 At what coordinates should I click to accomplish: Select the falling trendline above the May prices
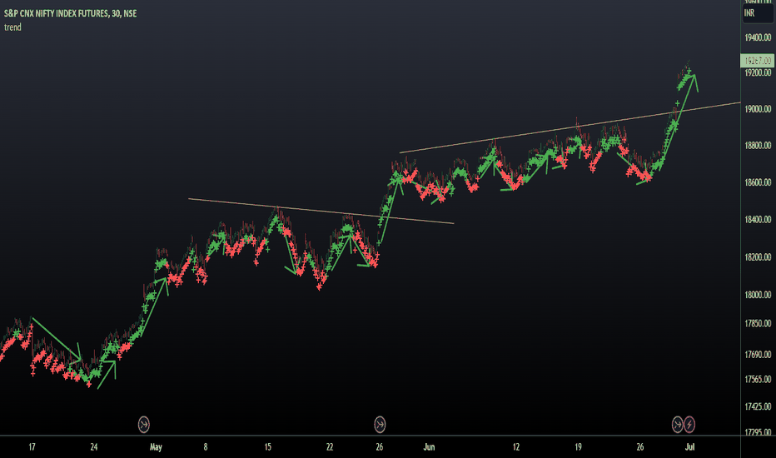pyautogui.click(x=321, y=211)
